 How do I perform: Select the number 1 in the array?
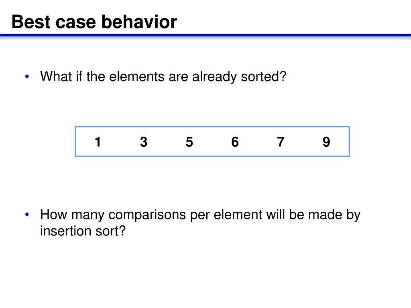pos(98,142)
